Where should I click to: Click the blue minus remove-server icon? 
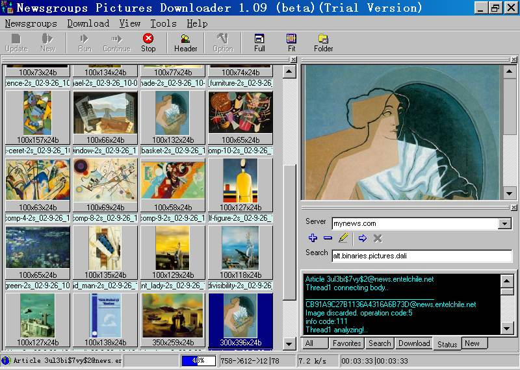328,238
